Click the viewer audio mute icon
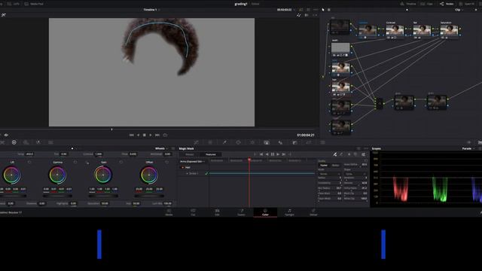This screenshot has height=271, width=482. (x=6, y=135)
